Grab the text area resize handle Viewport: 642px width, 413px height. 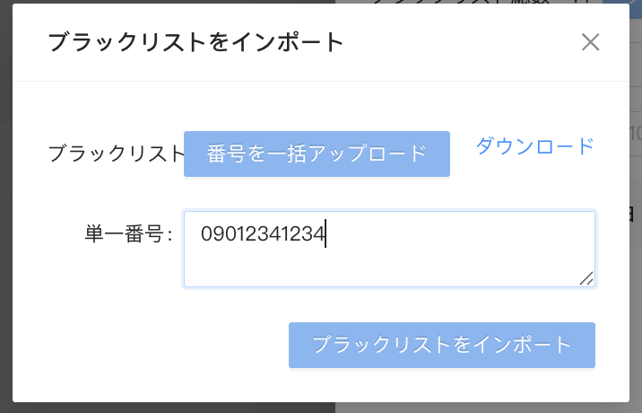pyautogui.click(x=586, y=279)
